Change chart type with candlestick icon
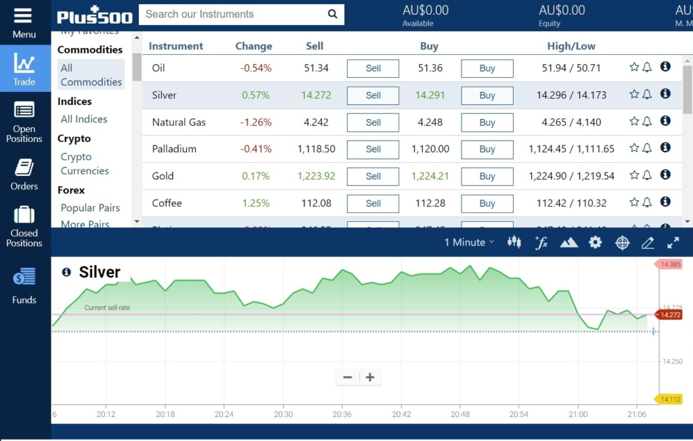 click(x=514, y=241)
